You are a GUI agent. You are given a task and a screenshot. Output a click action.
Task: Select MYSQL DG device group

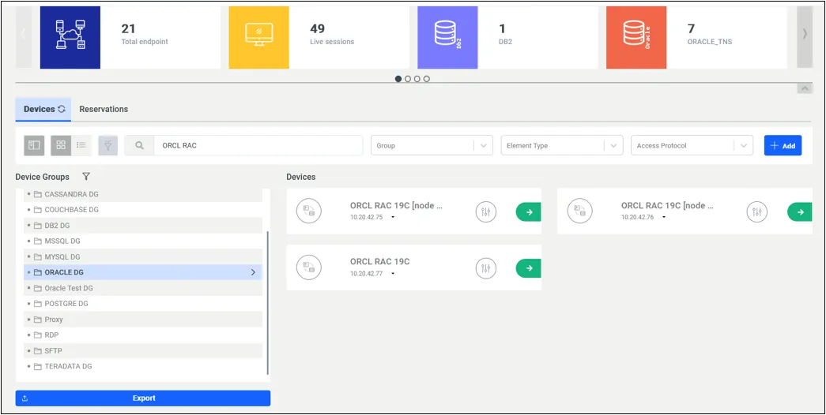[143, 256]
